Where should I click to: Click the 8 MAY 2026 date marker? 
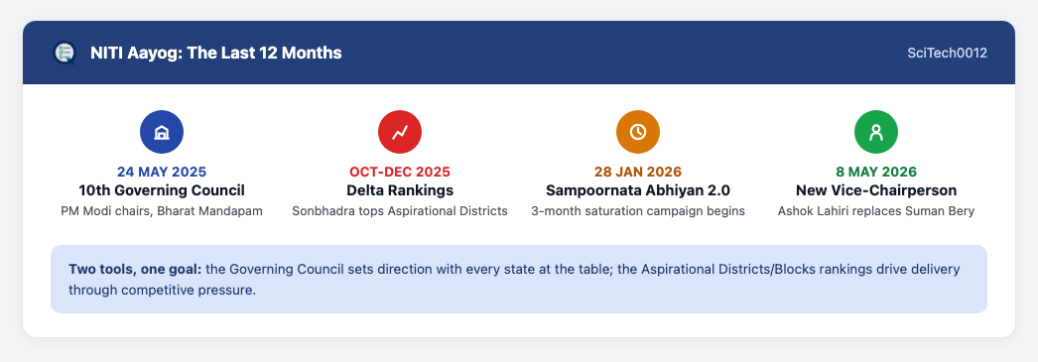tap(876, 172)
